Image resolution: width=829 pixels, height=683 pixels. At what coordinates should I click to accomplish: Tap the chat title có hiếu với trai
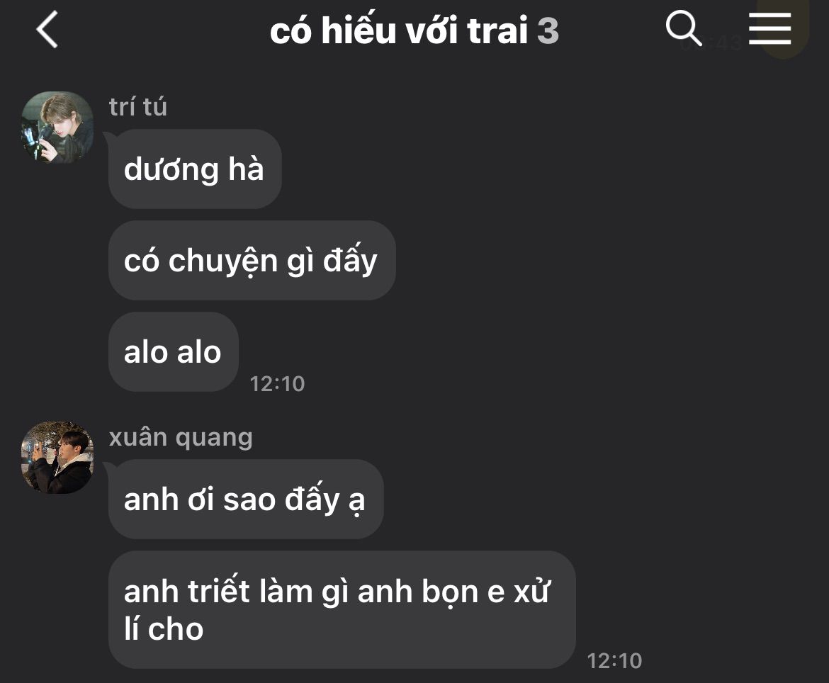(399, 30)
